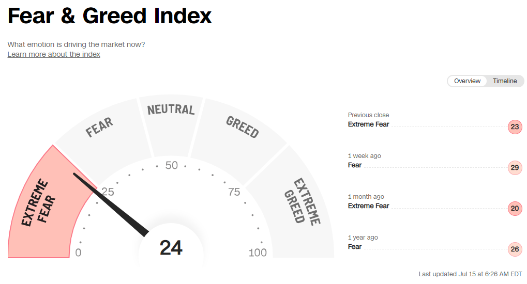Select the Overview toggle option
527x284 pixels.
pos(467,81)
